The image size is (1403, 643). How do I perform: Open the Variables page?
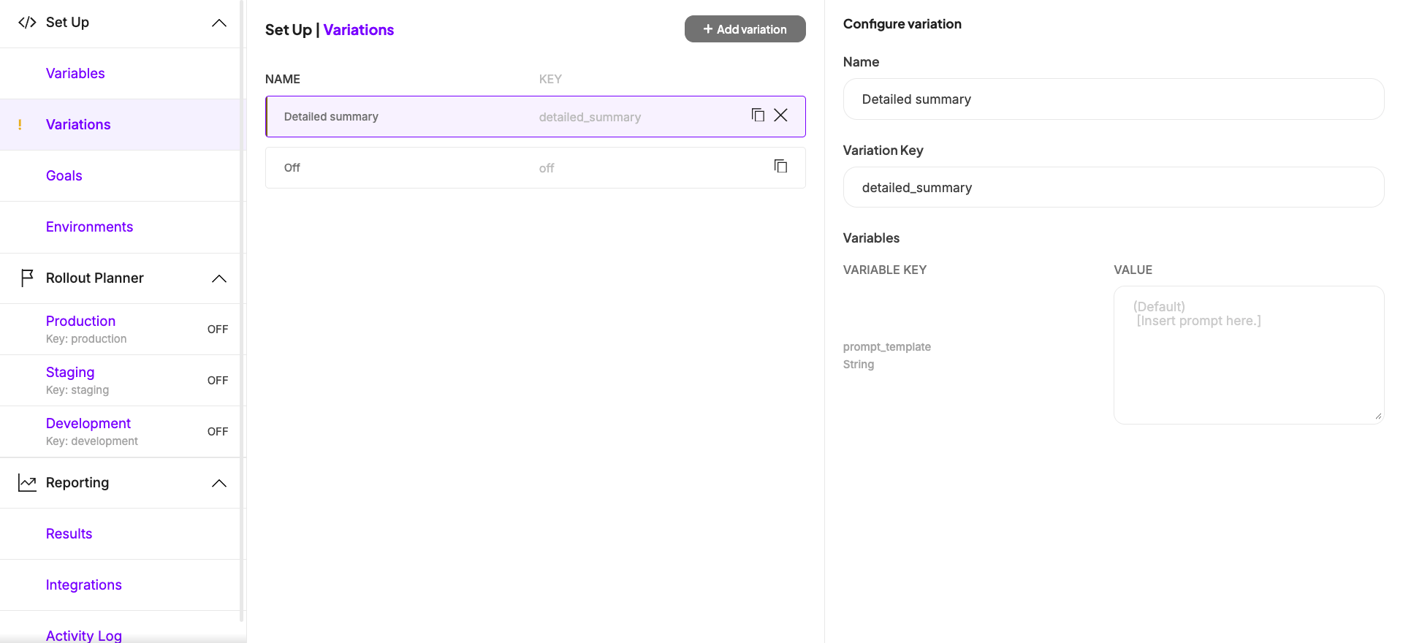75,73
